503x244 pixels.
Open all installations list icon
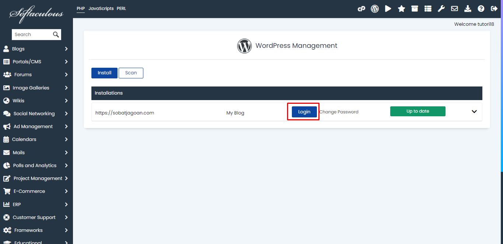pyautogui.click(x=428, y=8)
